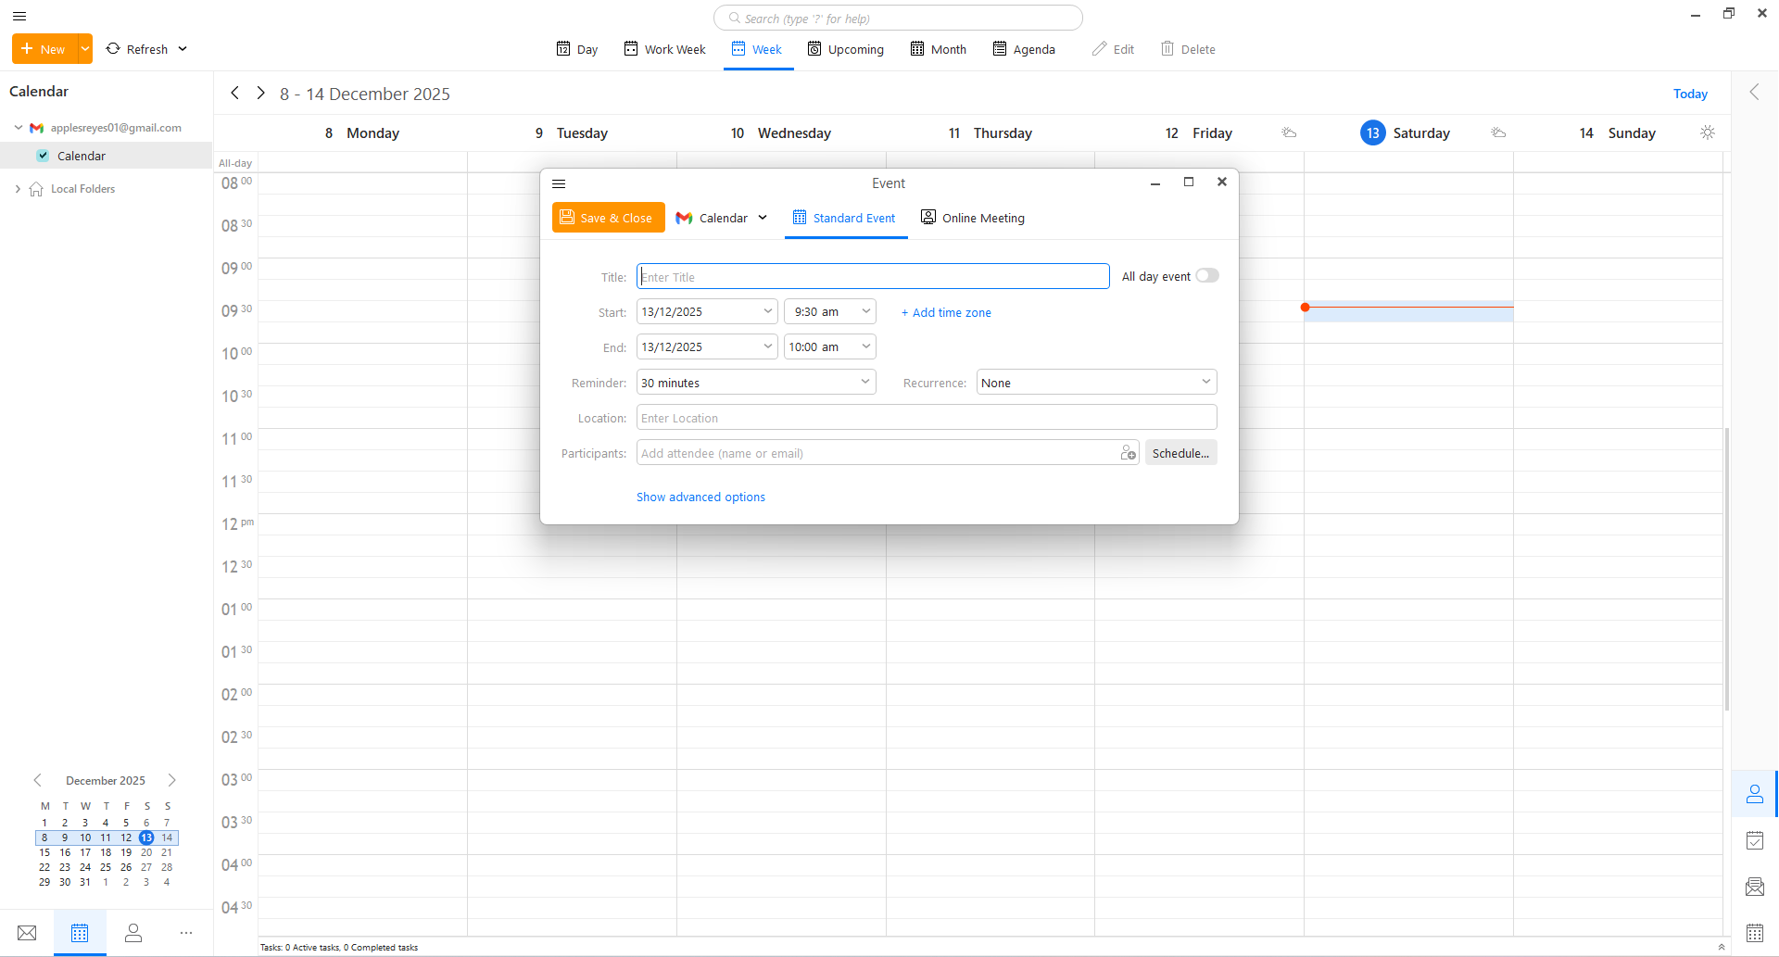Click Show advanced options link
The width and height of the screenshot is (1779, 957).
click(x=700, y=497)
